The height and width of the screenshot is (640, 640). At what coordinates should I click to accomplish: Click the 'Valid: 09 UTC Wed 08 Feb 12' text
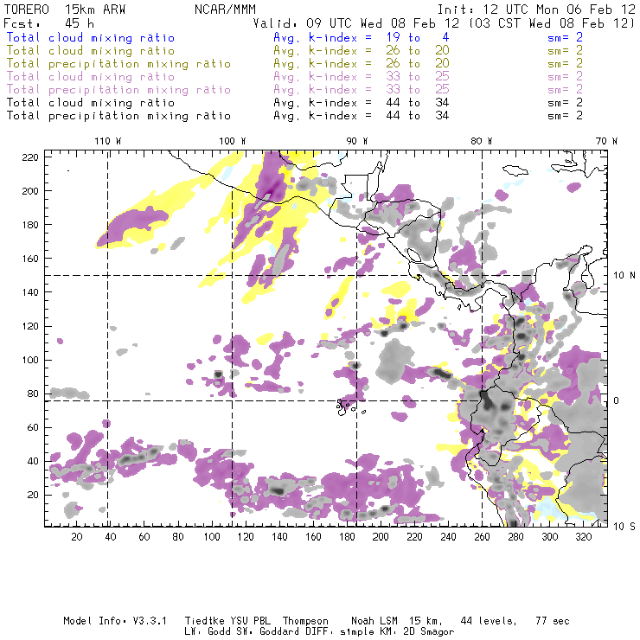(356, 23)
